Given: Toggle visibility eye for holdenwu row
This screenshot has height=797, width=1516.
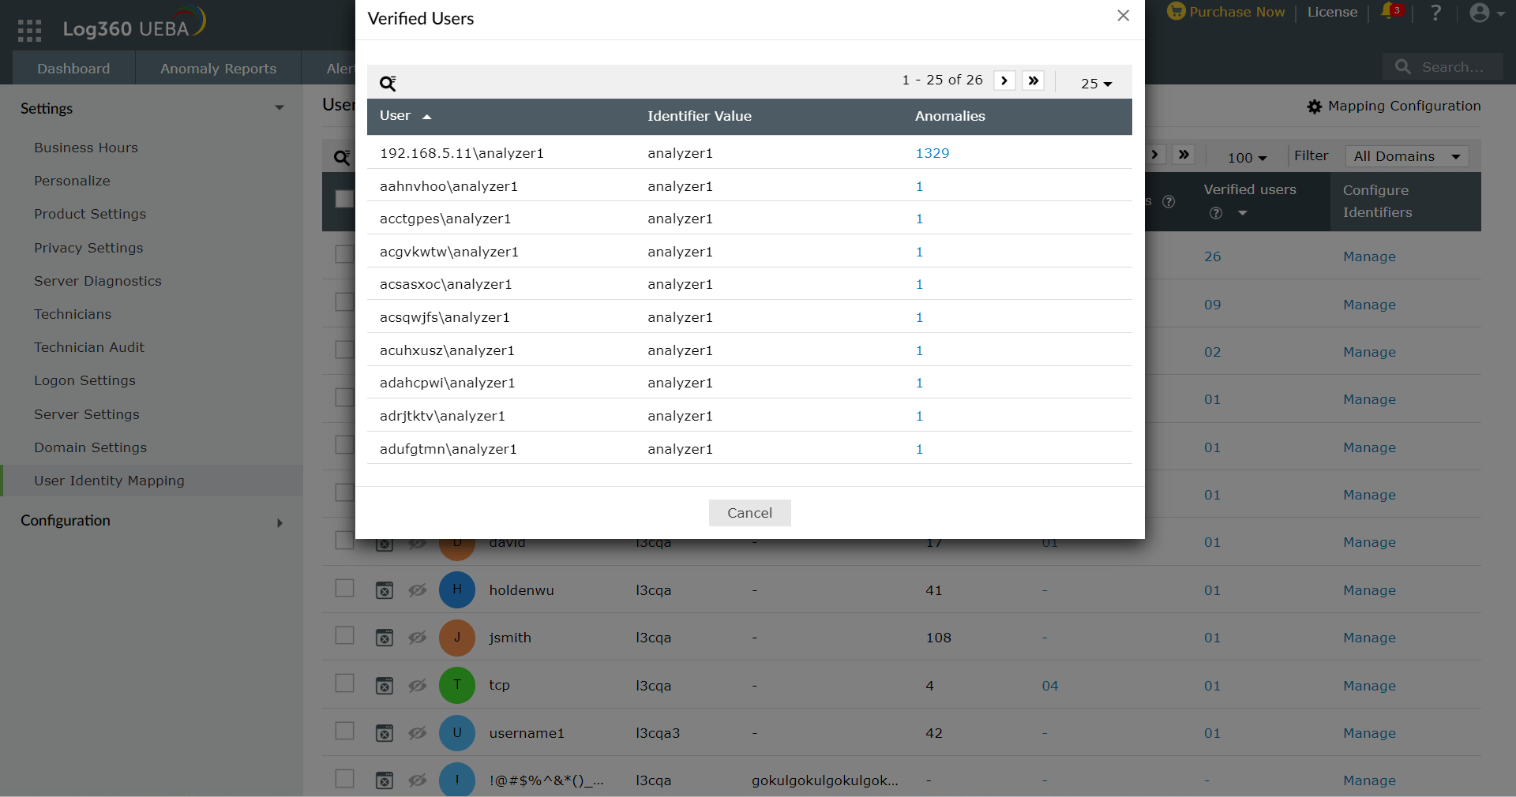Looking at the screenshot, I should coord(418,590).
